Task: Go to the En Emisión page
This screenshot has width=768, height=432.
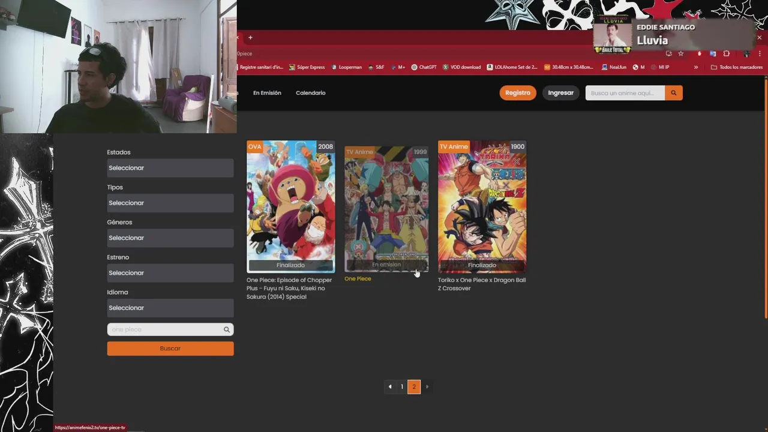Action: pyautogui.click(x=267, y=93)
